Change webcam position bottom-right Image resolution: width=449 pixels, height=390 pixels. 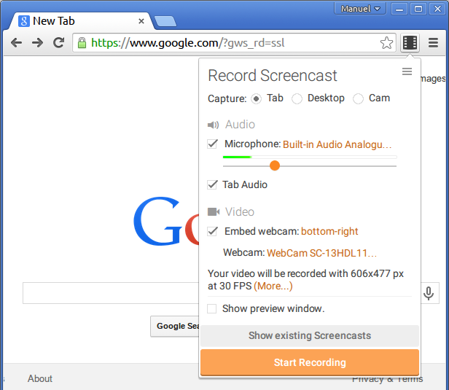329,231
